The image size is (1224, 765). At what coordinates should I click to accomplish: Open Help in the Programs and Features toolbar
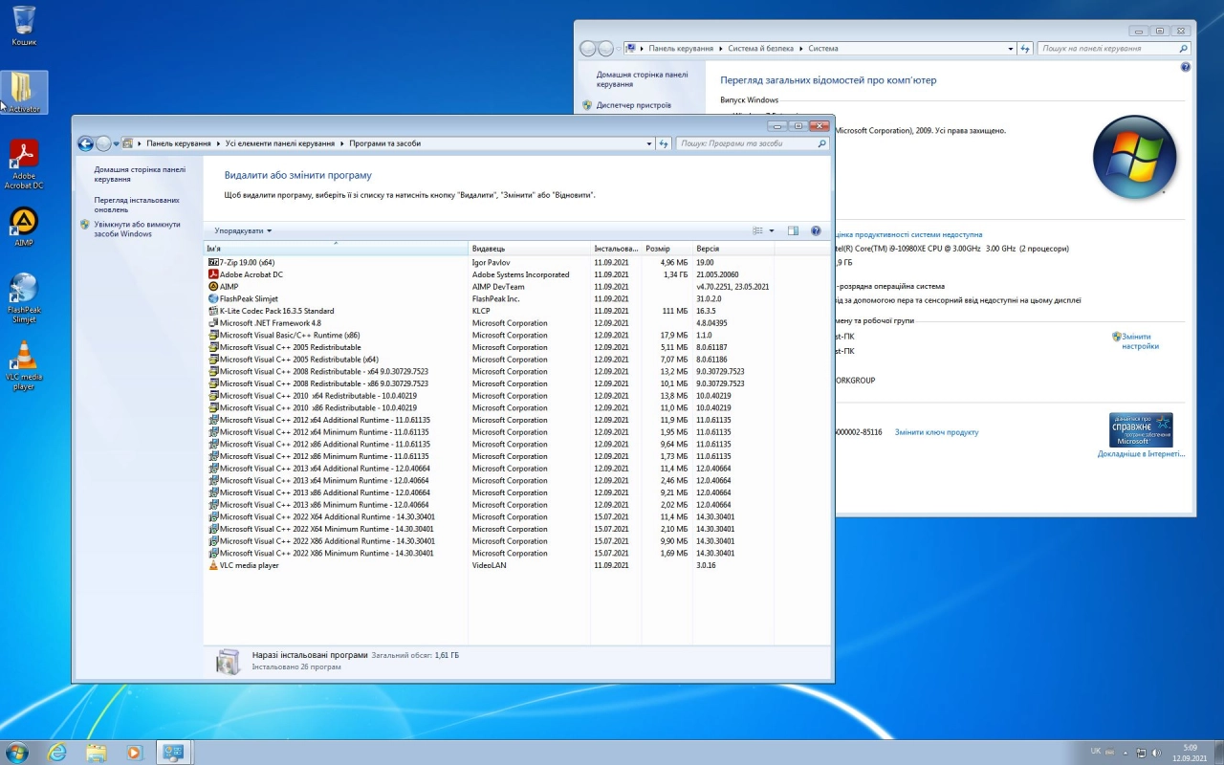[816, 230]
